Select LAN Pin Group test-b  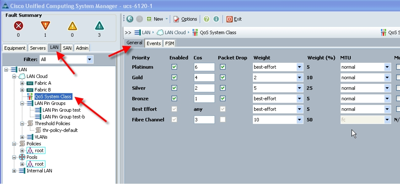(x=64, y=117)
